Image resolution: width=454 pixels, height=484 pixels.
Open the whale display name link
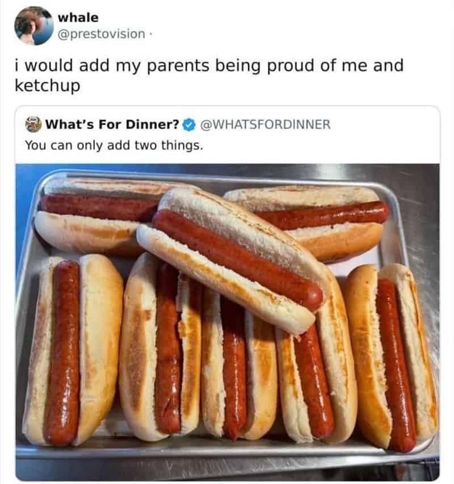coord(78,18)
